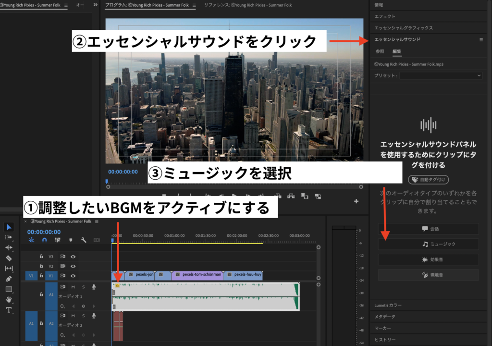
Task: Click the ミュージック audio type button
Action: point(428,244)
